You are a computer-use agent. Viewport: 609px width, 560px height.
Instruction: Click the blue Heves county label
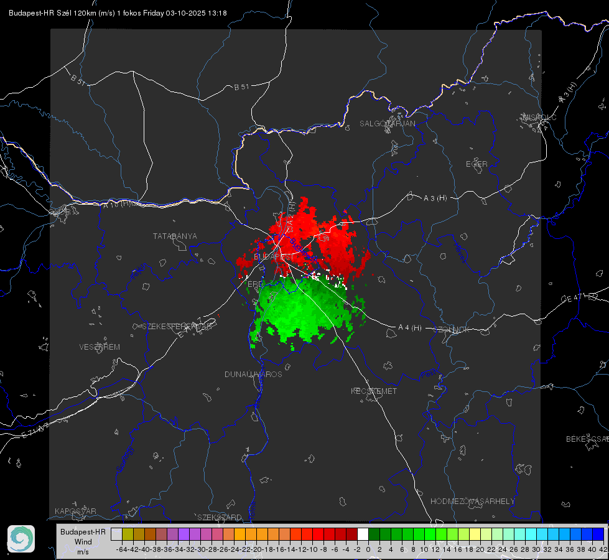(x=460, y=253)
